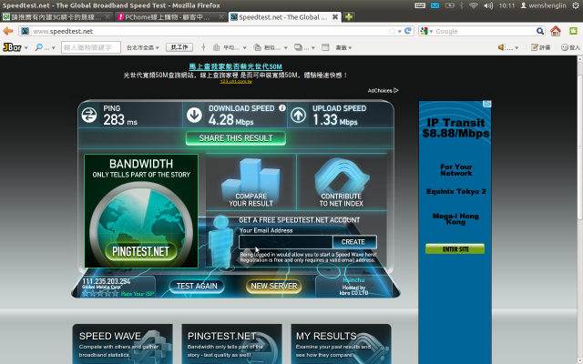Click the ISP star rating stars

[x=100, y=293]
